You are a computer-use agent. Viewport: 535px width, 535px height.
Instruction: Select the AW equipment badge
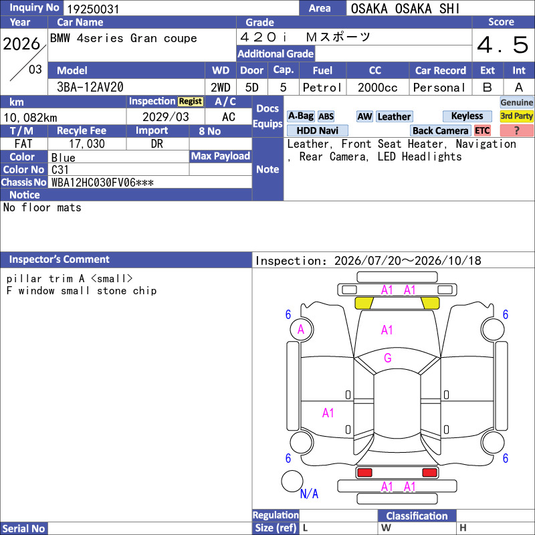[364, 116]
